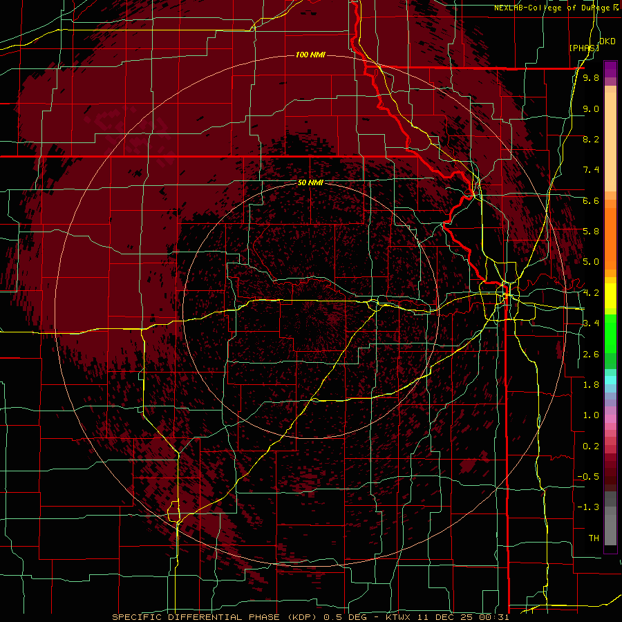Screen dimensions: 622x622
Task: Click the 100 NMI range ring label
Action: tap(310, 55)
